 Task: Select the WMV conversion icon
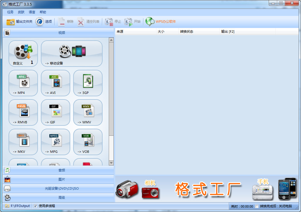click(88, 112)
